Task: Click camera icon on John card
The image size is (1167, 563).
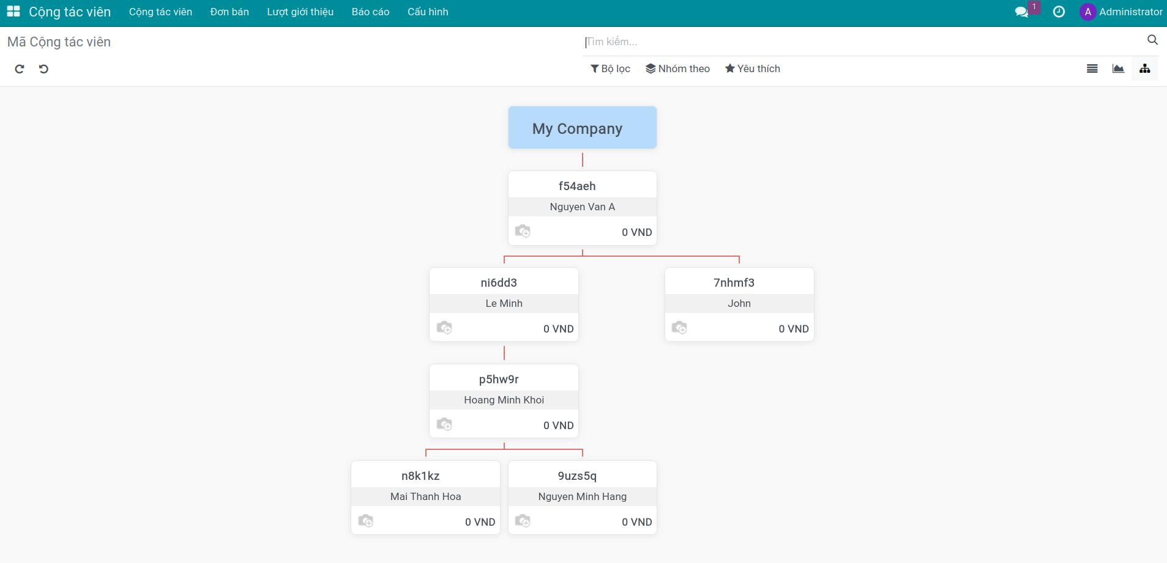Action: pyautogui.click(x=679, y=328)
